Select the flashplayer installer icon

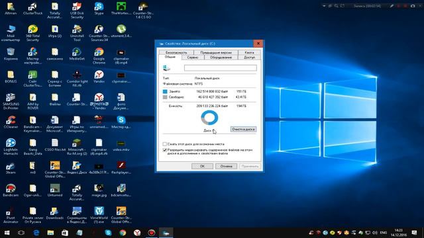coord(121,167)
